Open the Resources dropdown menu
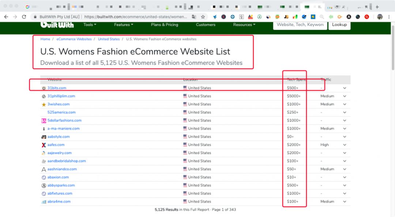395x217 pixels. click(244, 25)
